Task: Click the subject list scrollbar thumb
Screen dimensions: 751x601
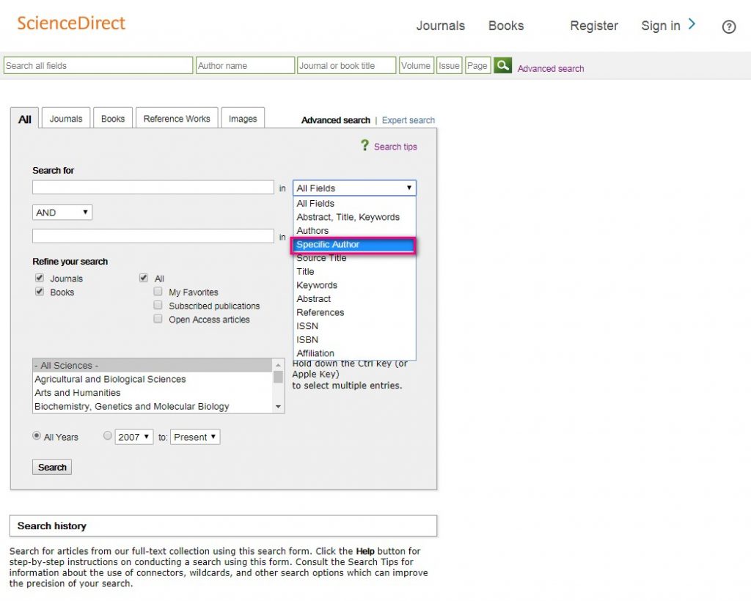Action: 278,377
